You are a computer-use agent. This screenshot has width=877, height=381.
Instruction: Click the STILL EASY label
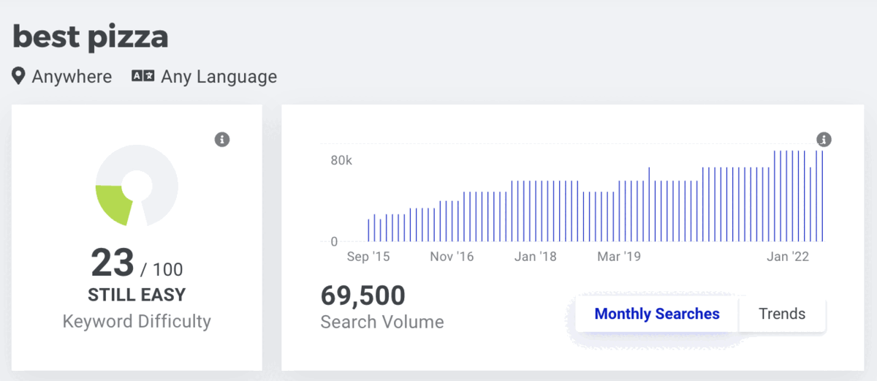pos(137,295)
